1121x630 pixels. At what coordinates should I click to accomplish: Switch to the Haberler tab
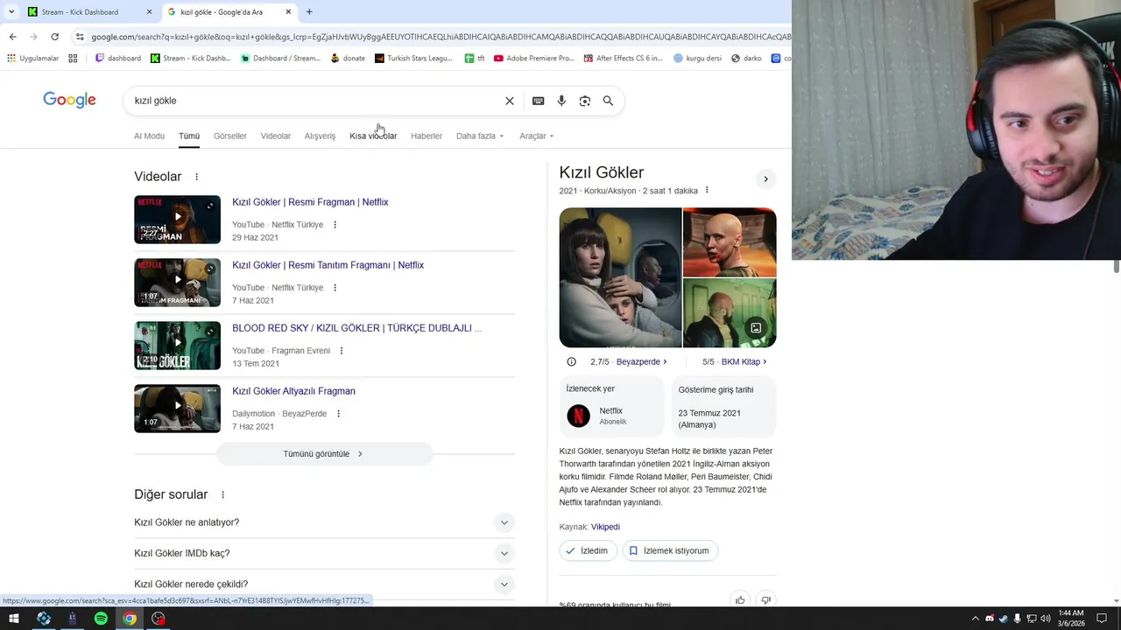coord(427,136)
